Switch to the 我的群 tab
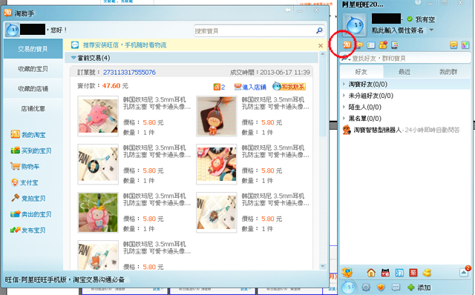 point(448,72)
